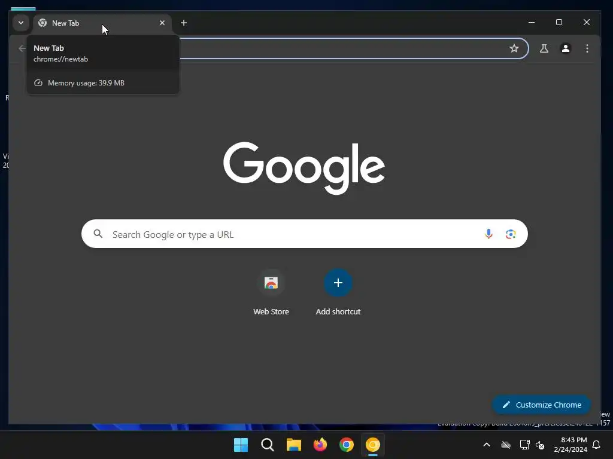Click the Google logo
The height and width of the screenshot is (459, 613).
pyautogui.click(x=304, y=168)
